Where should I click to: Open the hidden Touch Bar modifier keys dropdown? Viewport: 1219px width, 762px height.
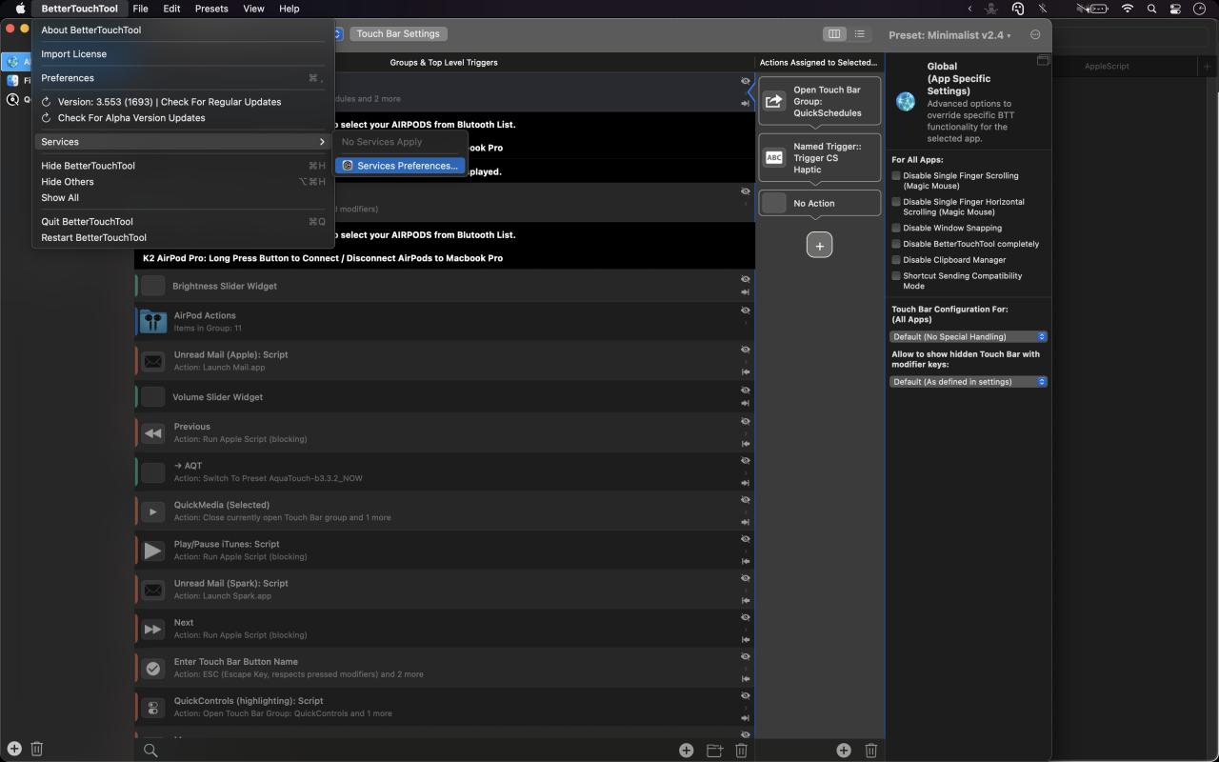(x=969, y=381)
